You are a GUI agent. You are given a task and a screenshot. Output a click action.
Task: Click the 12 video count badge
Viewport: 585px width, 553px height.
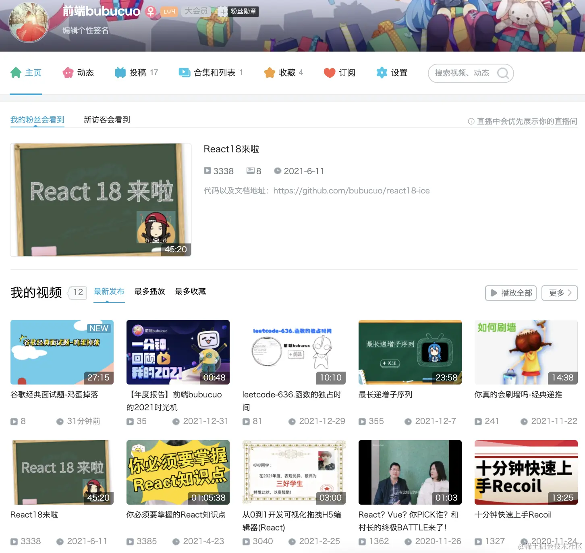pos(78,292)
